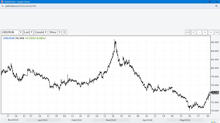Select the profinance.ru URL address field

click(x=21, y=6)
